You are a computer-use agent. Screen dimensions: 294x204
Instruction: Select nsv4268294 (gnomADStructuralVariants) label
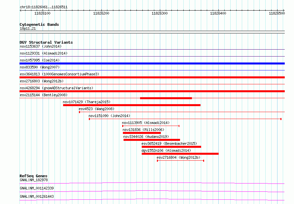tap(56, 88)
